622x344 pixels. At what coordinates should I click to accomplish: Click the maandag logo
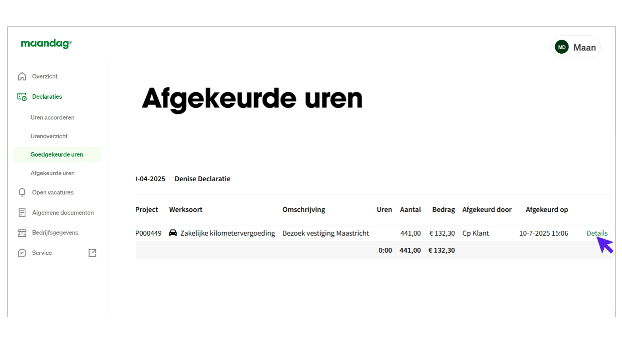pos(46,44)
